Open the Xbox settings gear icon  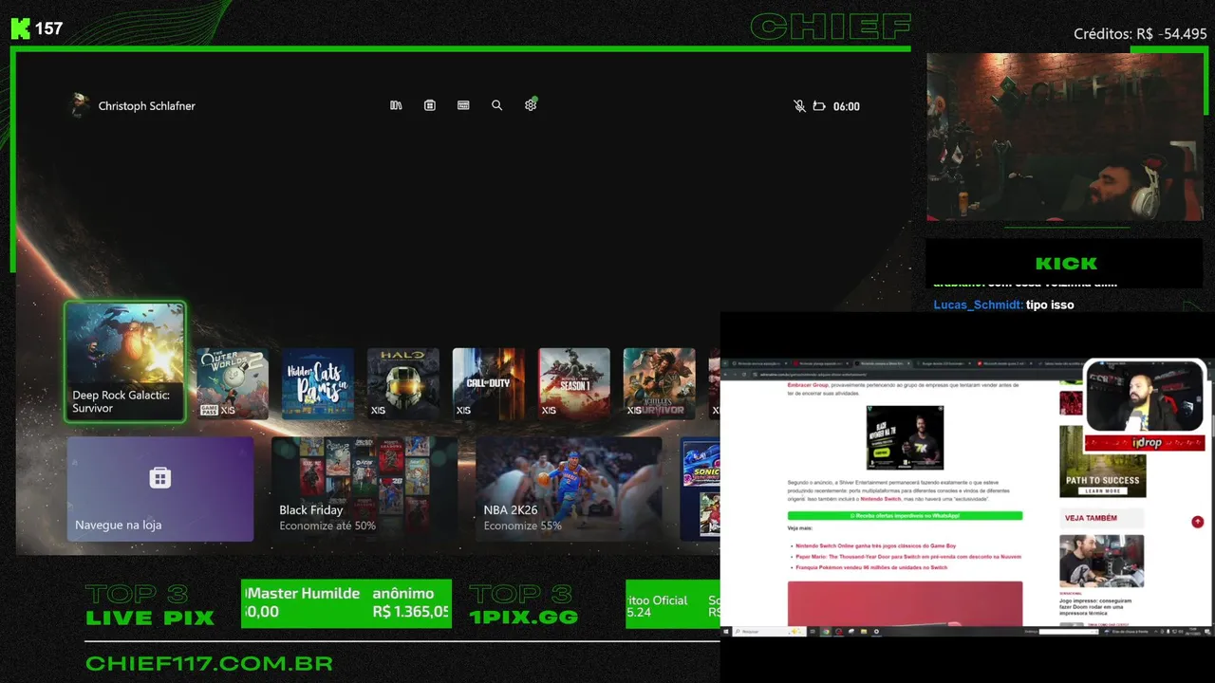pos(531,105)
